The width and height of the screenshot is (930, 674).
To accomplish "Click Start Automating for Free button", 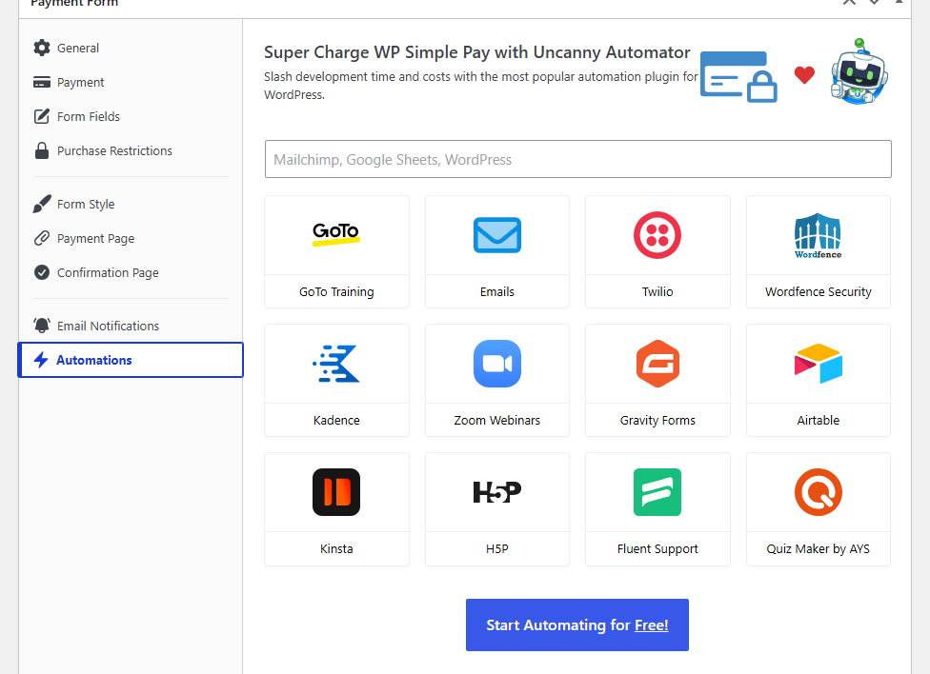I will pos(577,624).
